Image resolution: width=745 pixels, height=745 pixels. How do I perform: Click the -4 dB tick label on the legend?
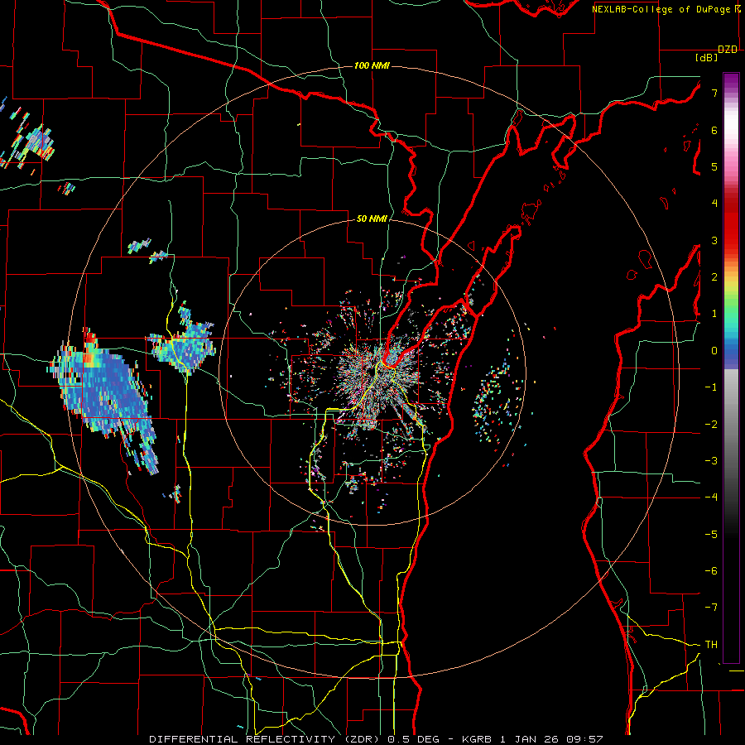point(711,497)
